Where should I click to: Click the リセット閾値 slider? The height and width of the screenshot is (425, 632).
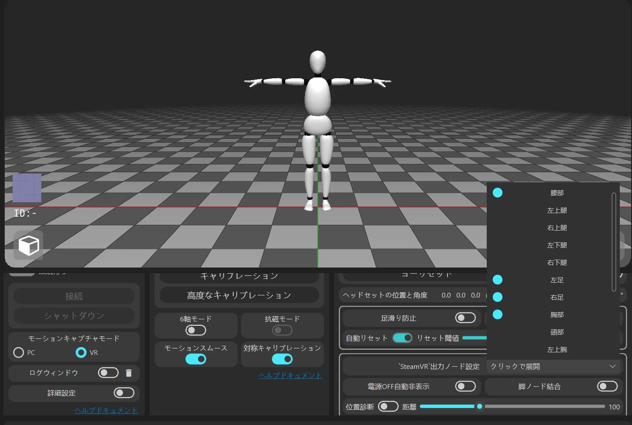click(475, 338)
